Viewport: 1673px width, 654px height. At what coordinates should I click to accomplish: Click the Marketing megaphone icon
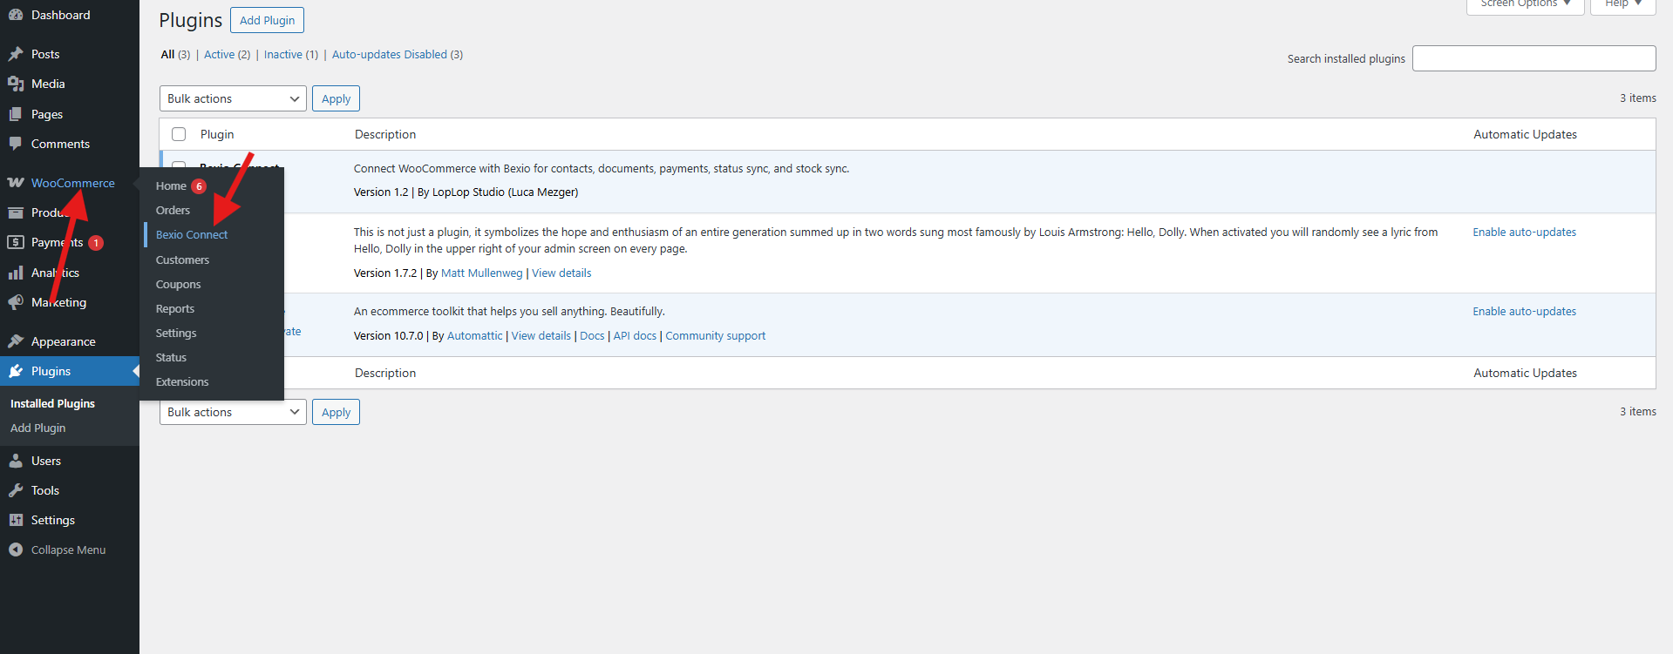tap(16, 302)
